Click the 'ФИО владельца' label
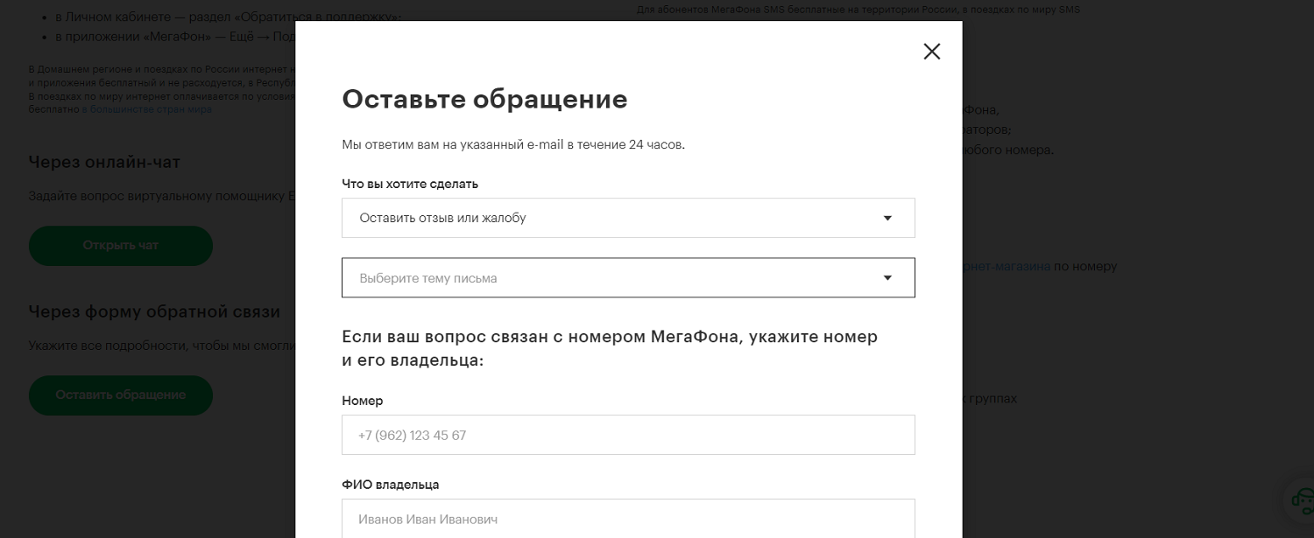The width and height of the screenshot is (1314, 538). (x=391, y=484)
